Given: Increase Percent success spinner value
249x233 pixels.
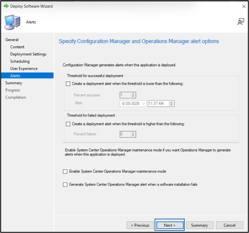Looking at the screenshot, I should (x=133, y=94).
